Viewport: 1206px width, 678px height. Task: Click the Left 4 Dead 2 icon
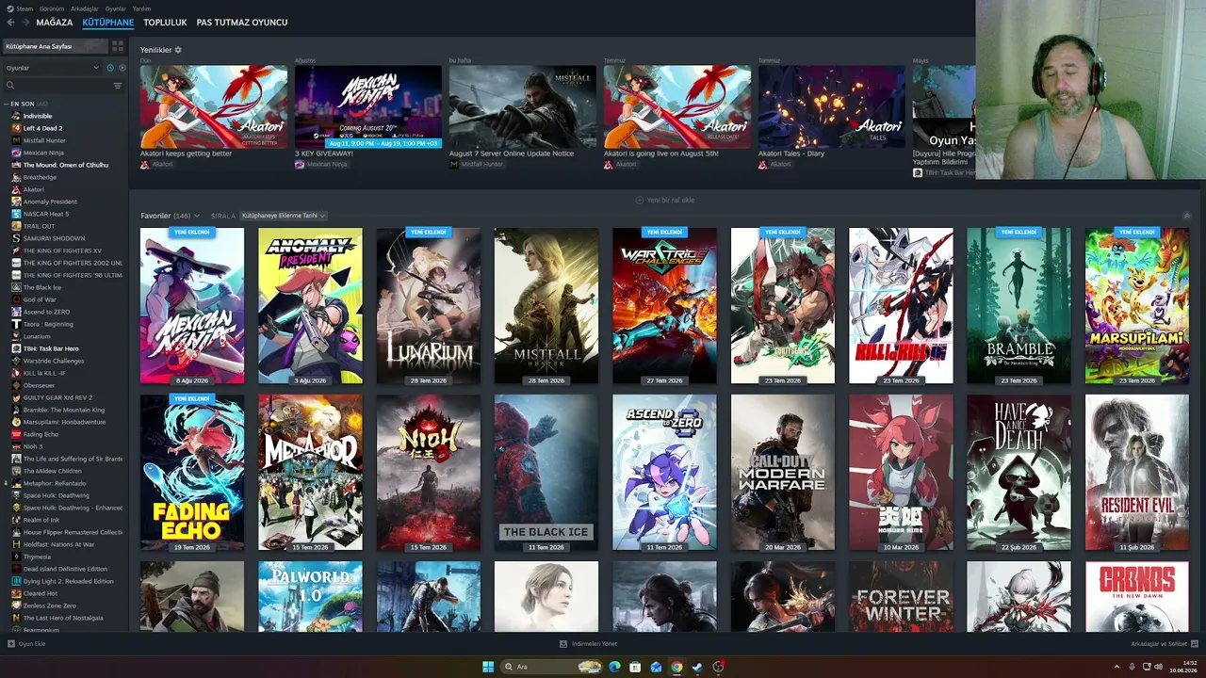pos(16,128)
